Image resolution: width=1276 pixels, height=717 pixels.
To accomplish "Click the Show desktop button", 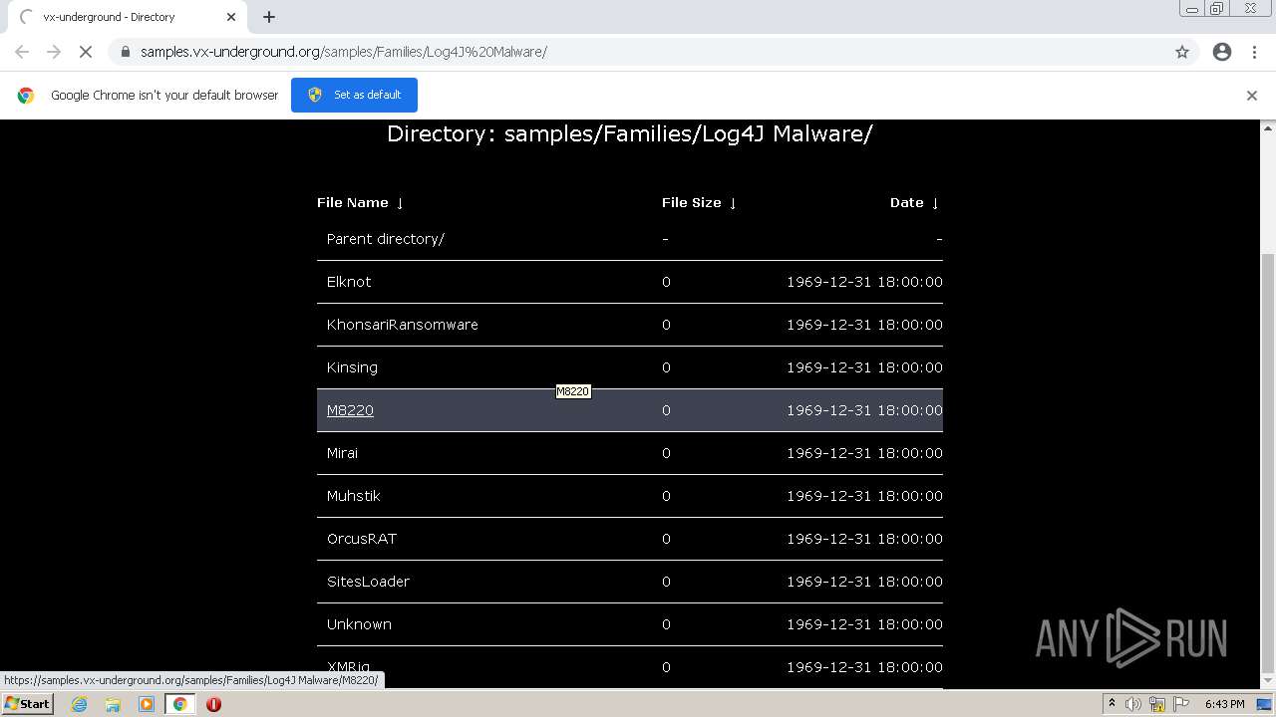I will point(1265,704).
